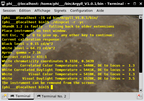Click the yellow cursor at the last prompt

[x=52, y=87]
